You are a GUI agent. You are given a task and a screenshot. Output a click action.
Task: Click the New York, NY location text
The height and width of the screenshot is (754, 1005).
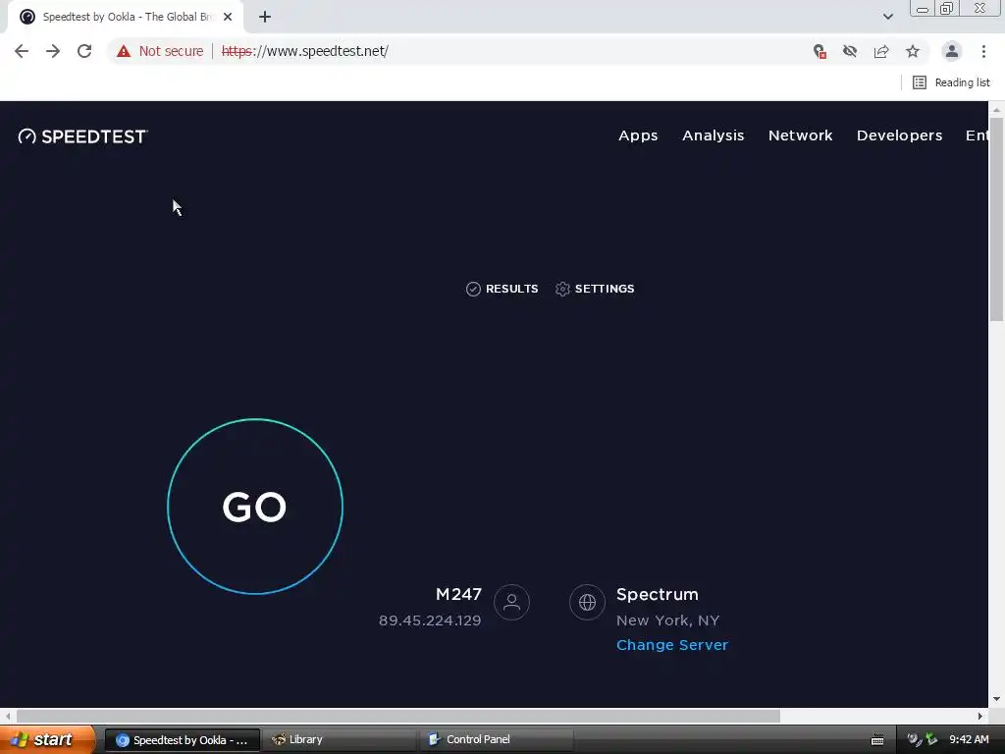tap(667, 620)
